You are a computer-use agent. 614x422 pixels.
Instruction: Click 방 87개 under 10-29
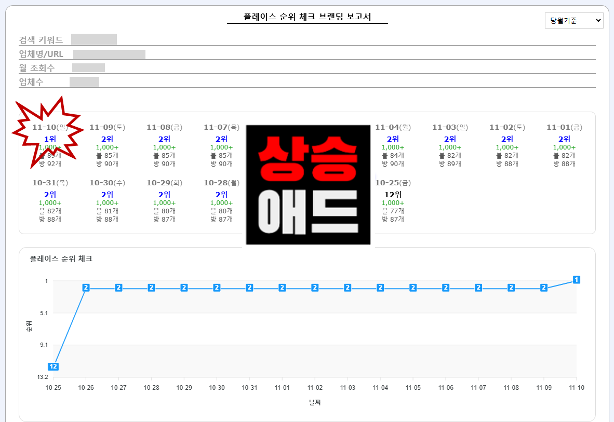(165, 219)
